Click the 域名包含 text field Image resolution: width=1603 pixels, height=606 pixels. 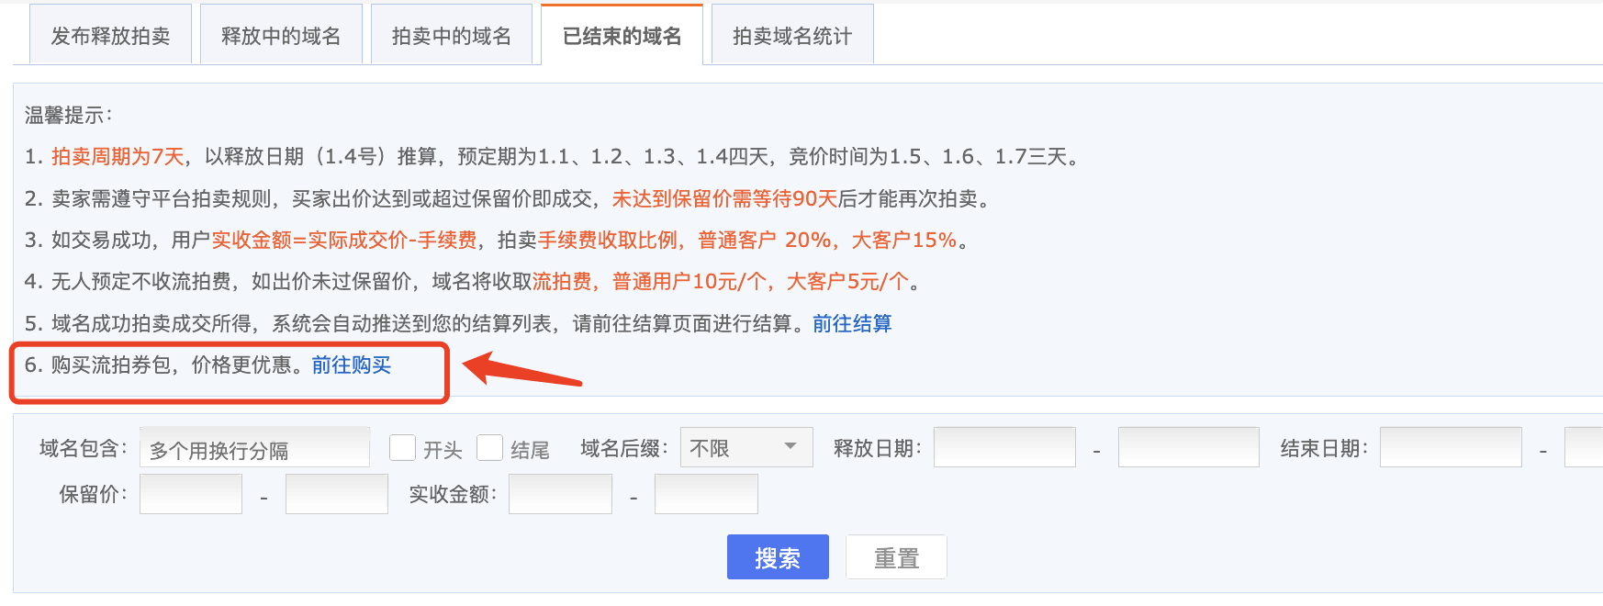tap(255, 448)
